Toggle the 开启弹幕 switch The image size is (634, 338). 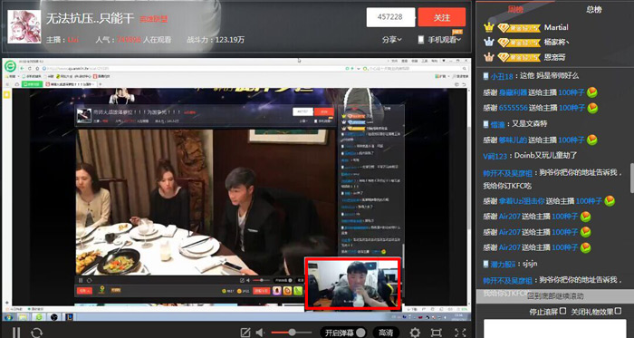pos(343,333)
